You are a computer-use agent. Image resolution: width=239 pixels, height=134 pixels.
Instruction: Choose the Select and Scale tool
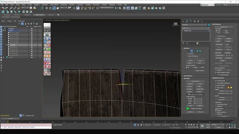(54, 8)
